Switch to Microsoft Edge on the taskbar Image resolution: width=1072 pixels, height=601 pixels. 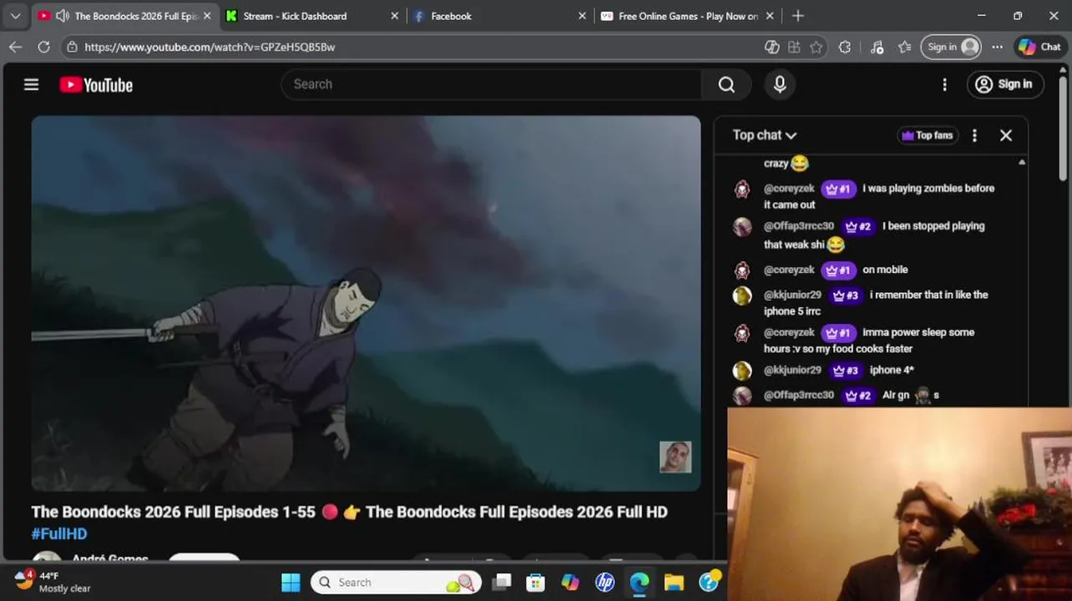(x=640, y=582)
